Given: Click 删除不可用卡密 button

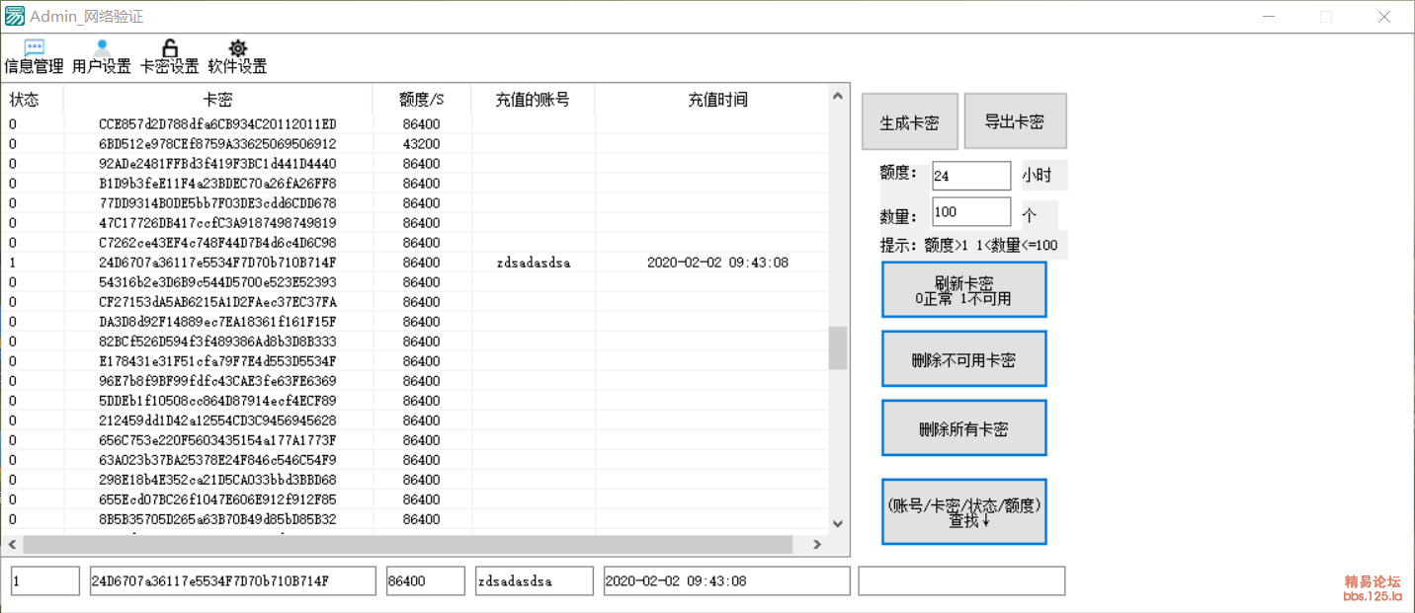Looking at the screenshot, I should pyautogui.click(x=963, y=359).
